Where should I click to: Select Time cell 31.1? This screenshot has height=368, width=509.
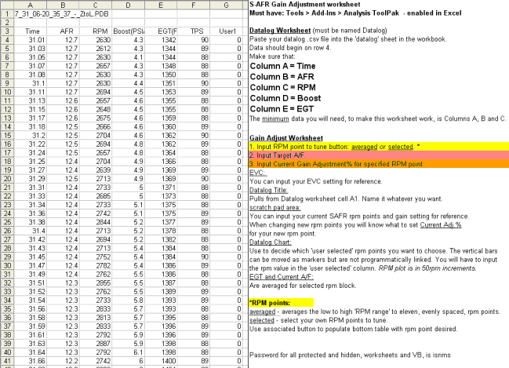click(30, 83)
